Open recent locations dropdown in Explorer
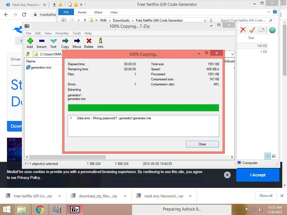This screenshot has width=287, height=215. (x=78, y=20)
